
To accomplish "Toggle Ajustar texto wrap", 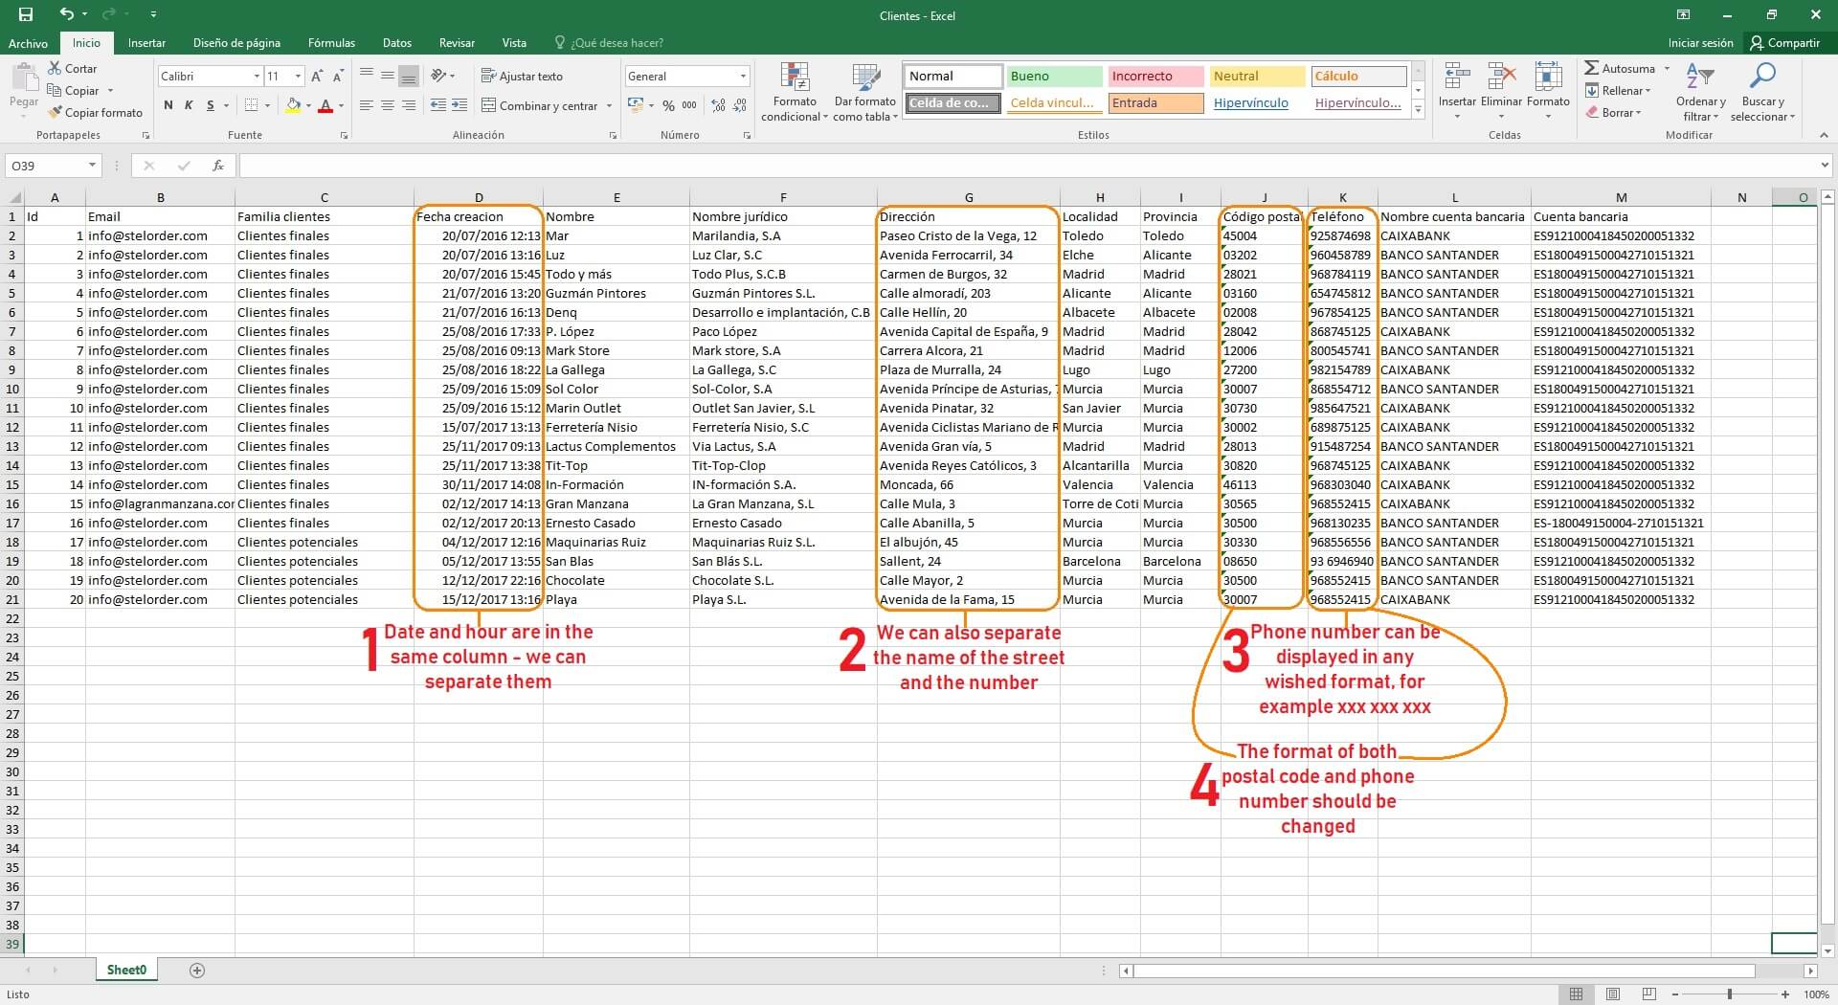I will 522,77.
